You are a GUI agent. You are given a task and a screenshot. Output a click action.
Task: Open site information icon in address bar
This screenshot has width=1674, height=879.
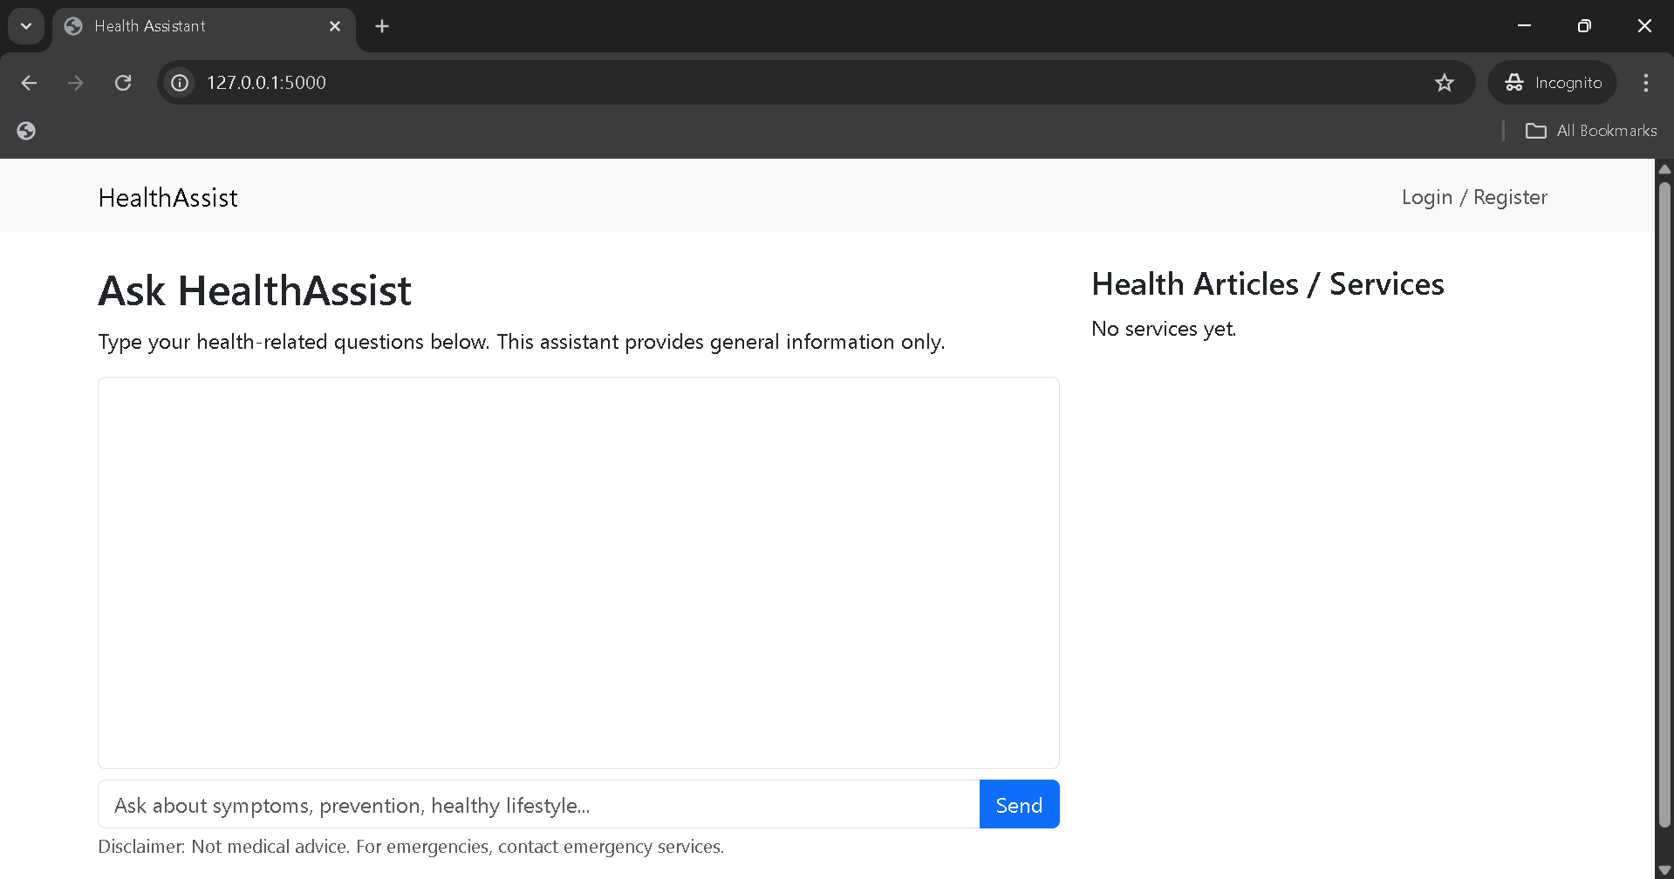(180, 83)
